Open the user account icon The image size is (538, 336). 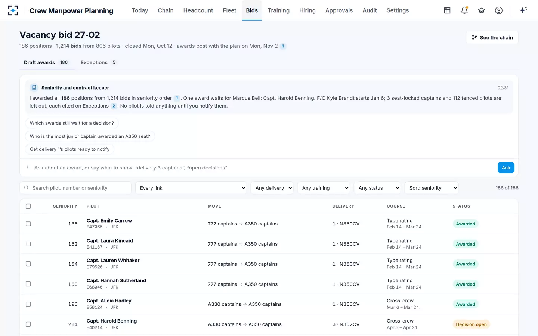tap(499, 10)
